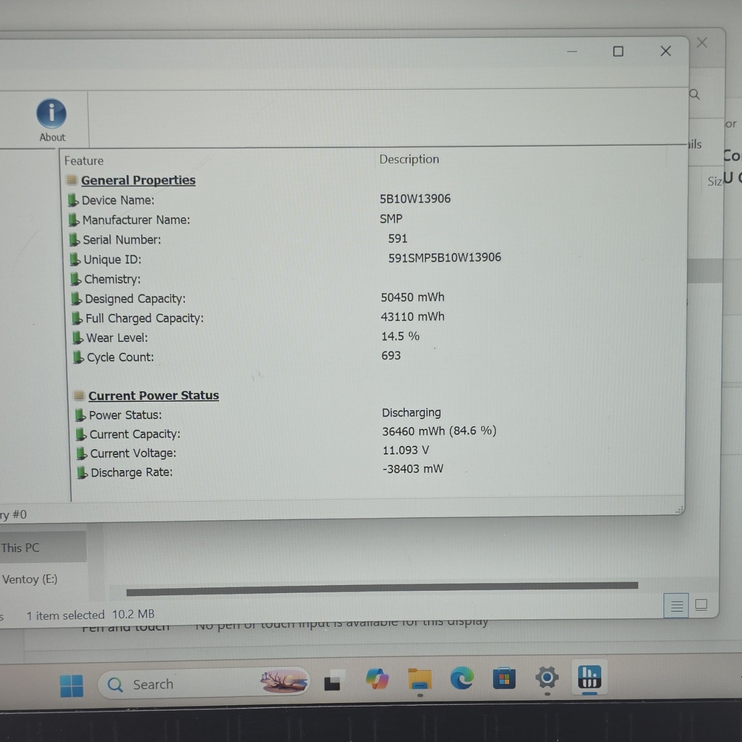Launch Copilot from the taskbar
742x742 pixels.
click(x=377, y=679)
